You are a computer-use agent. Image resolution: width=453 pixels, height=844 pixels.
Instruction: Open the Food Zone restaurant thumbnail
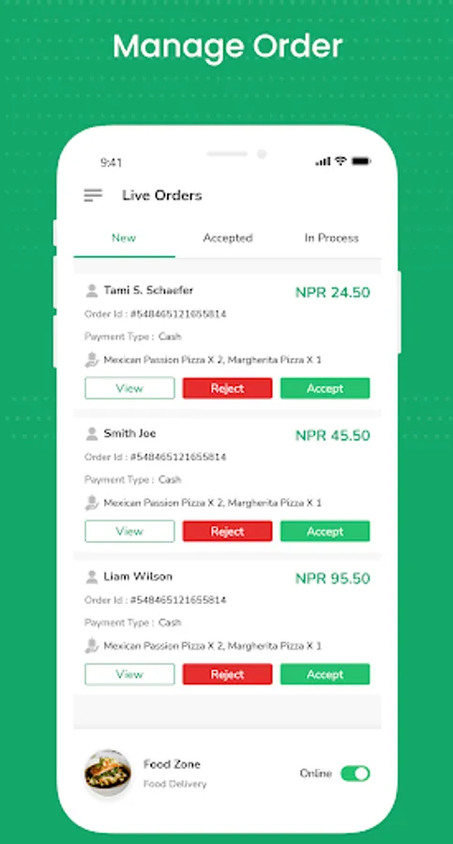108,774
